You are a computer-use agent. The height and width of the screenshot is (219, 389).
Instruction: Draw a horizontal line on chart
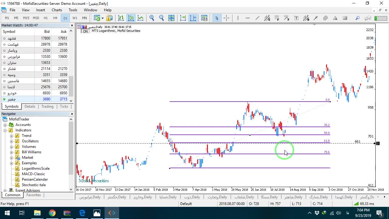click(248, 18)
